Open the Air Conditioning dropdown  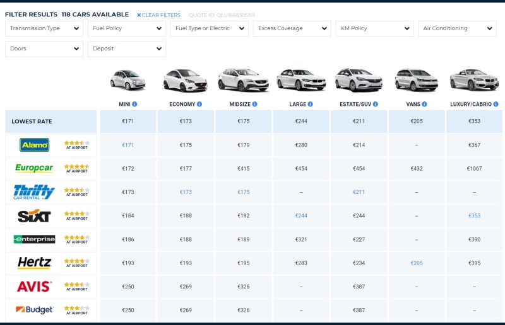tap(457, 28)
